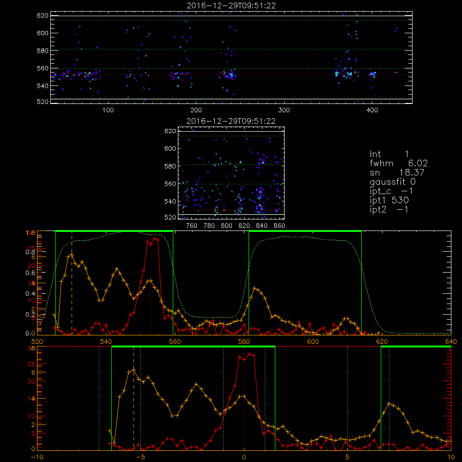Click x-axis tick label "300" under top image
This screenshot has height=462, width=462.
coord(284,110)
